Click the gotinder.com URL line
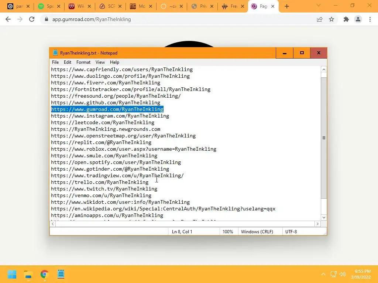Viewport: 378px width, 283px height. (110, 169)
